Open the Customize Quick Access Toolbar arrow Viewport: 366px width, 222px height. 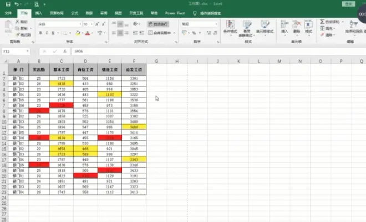pos(44,4)
